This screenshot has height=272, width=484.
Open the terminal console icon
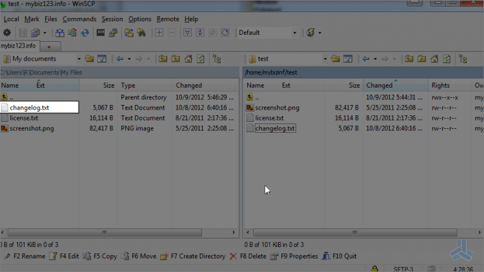click(101, 32)
